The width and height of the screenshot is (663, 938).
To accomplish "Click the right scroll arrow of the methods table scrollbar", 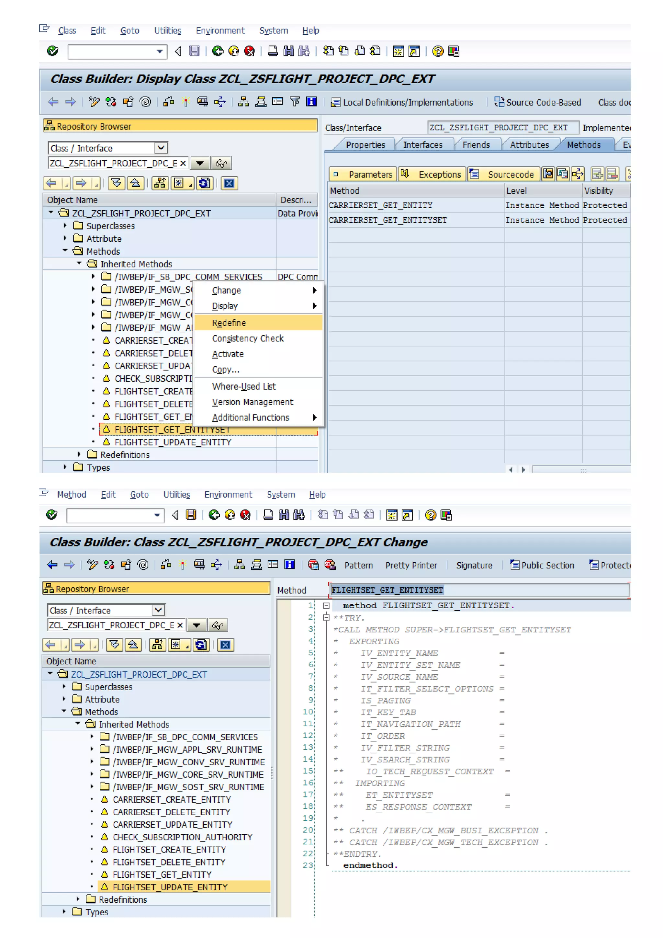I will click(524, 469).
